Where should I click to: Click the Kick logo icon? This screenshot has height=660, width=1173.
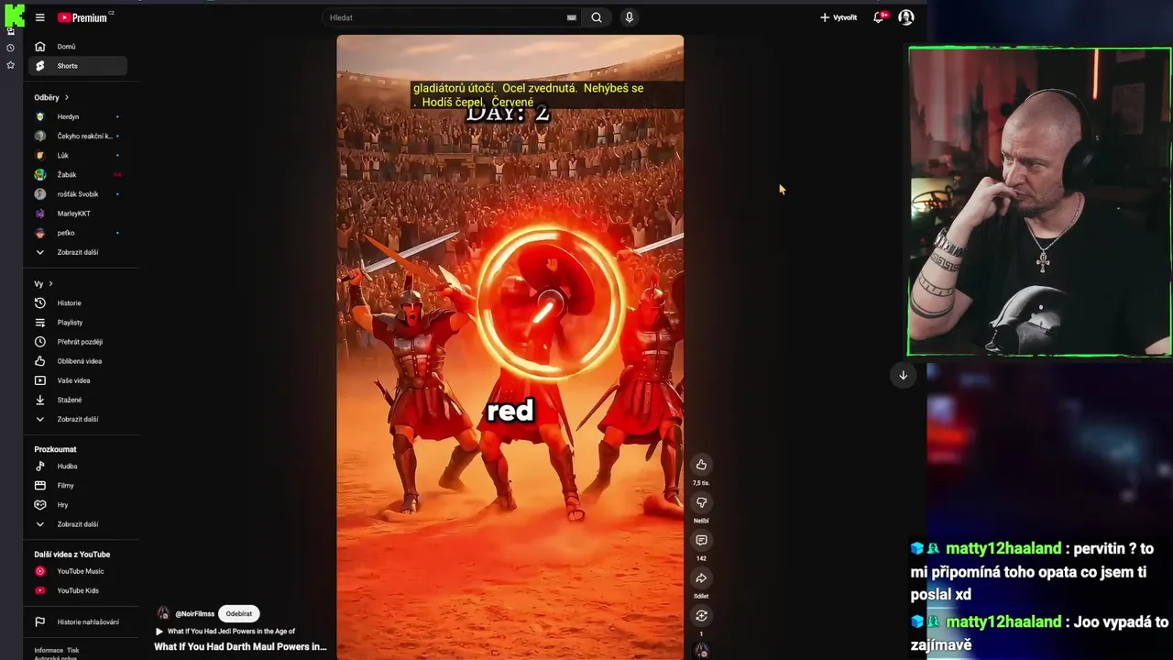click(x=14, y=15)
